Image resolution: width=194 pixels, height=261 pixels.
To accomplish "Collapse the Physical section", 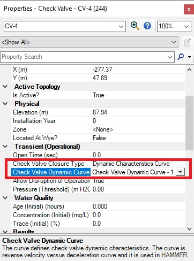I will click(5, 104).
